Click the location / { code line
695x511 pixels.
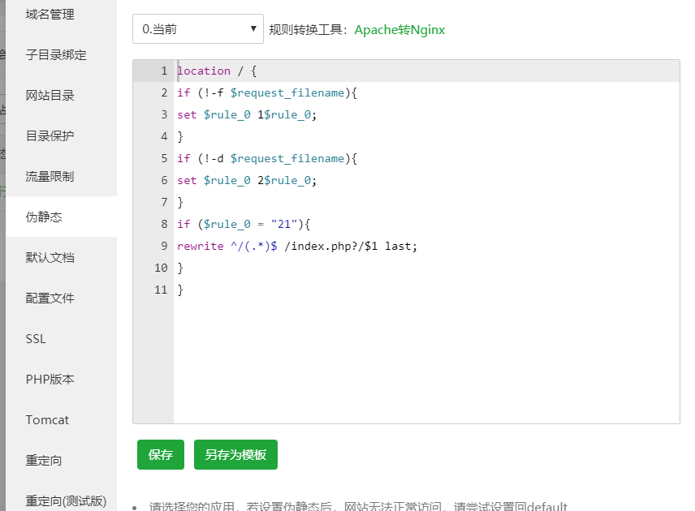[x=218, y=71]
